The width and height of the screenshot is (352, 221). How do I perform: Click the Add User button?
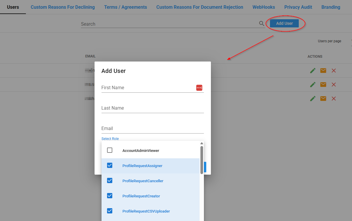284,23
